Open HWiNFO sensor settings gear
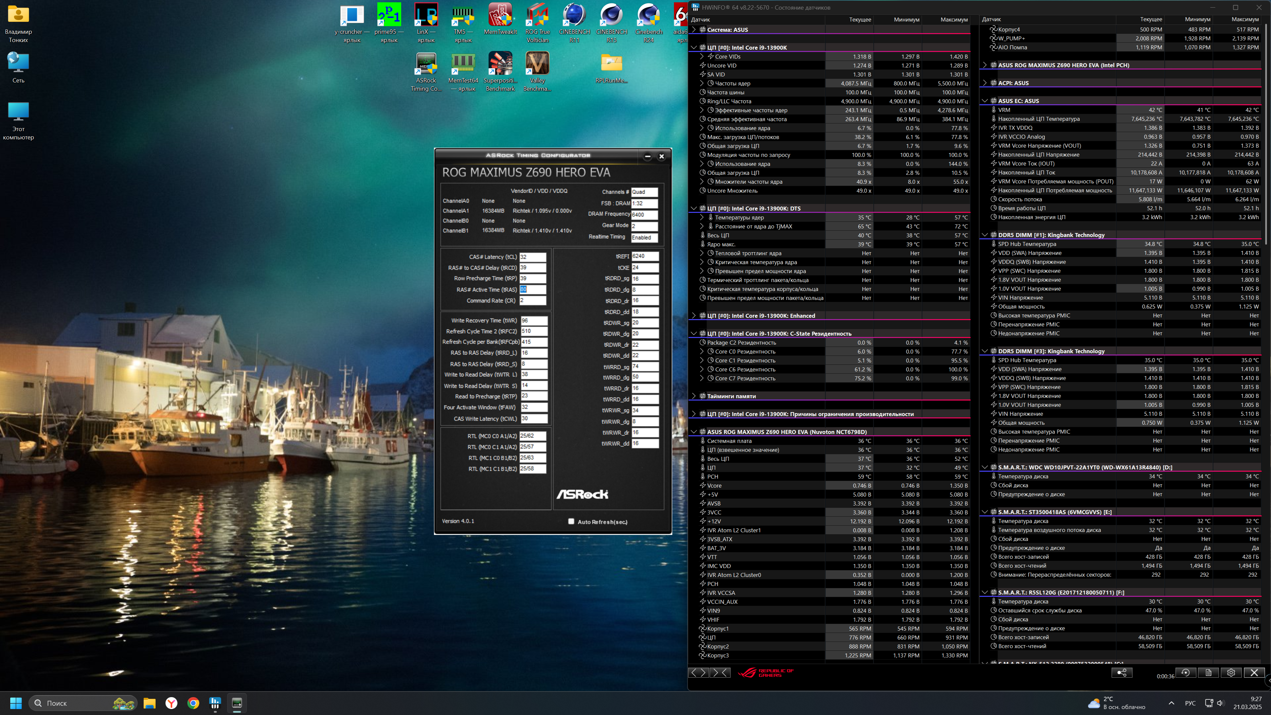 1231,673
